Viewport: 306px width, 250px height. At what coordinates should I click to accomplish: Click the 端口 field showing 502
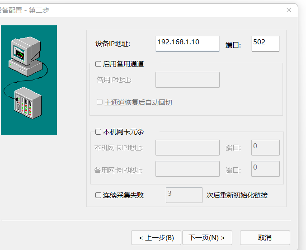click(x=265, y=43)
